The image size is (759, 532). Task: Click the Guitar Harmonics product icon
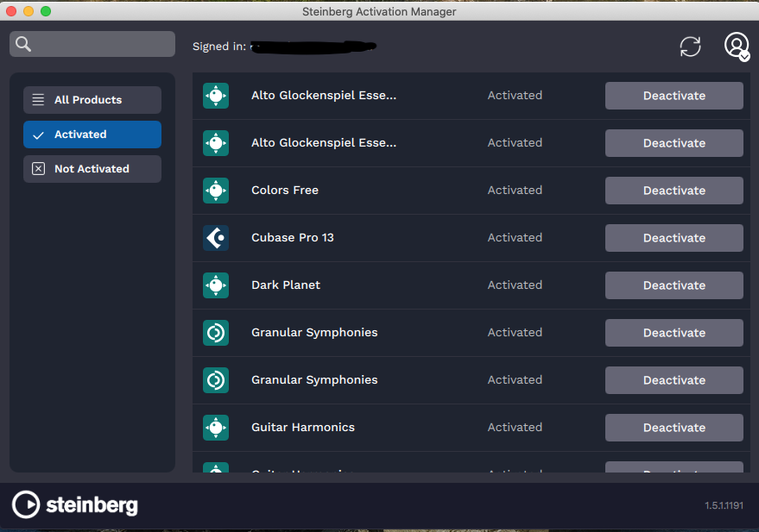216,428
